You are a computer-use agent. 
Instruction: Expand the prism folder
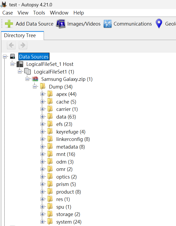click(42, 184)
